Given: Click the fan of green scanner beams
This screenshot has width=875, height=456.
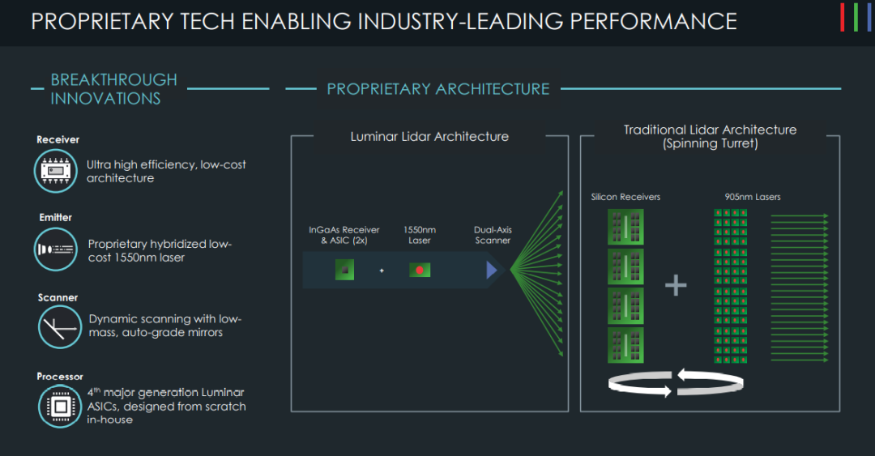Looking at the screenshot, I should pyautogui.click(x=536, y=272).
